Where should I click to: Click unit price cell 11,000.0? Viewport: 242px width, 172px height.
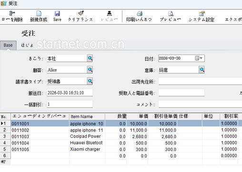click(137, 130)
